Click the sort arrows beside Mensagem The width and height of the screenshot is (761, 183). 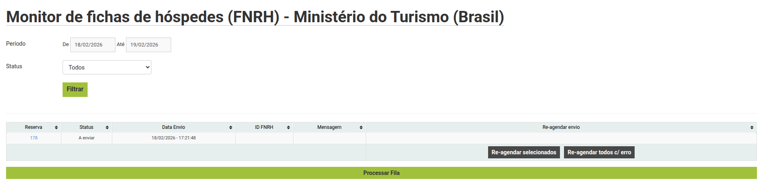tap(361, 127)
